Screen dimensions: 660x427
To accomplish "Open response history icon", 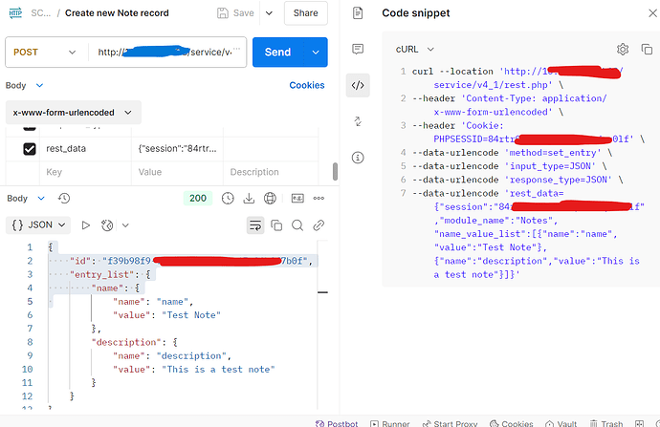I will click(x=64, y=198).
